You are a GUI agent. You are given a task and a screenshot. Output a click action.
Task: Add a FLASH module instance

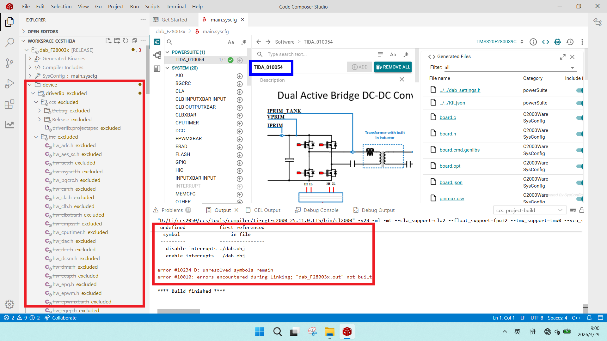pyautogui.click(x=240, y=155)
